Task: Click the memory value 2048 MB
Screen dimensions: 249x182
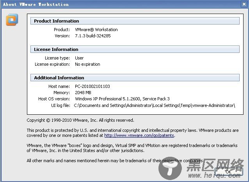Action: tap(83, 93)
